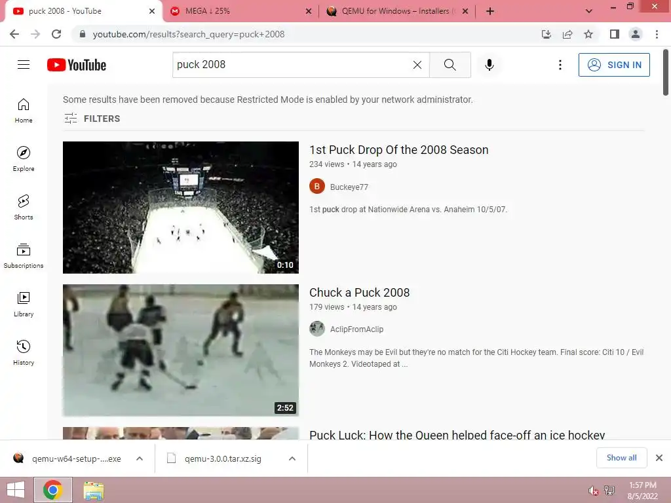The height and width of the screenshot is (503, 671).
Task: Bookmark this page with the star
Action: pos(588,34)
